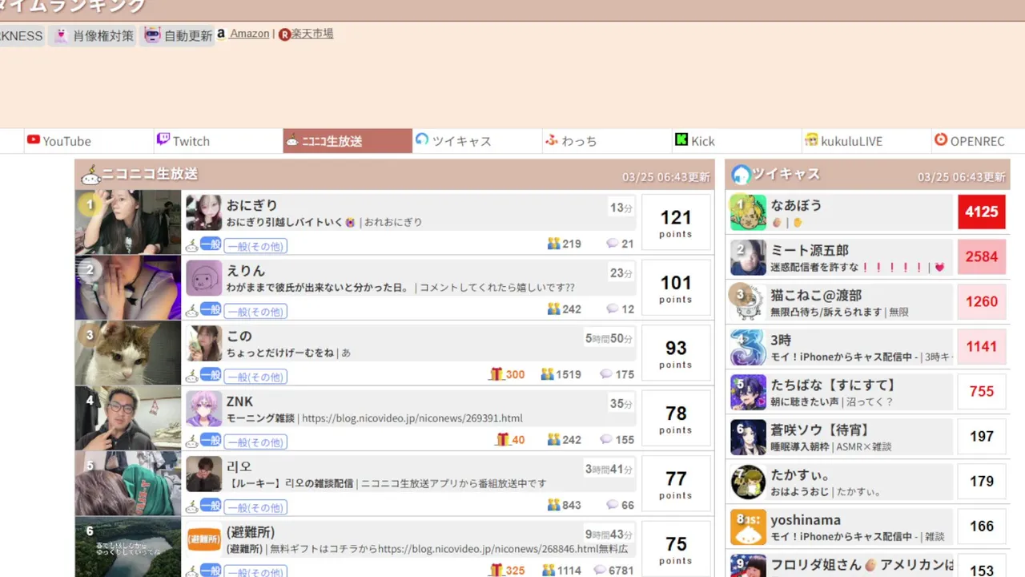Open たかすい。 entry

pyautogui.click(x=800, y=474)
